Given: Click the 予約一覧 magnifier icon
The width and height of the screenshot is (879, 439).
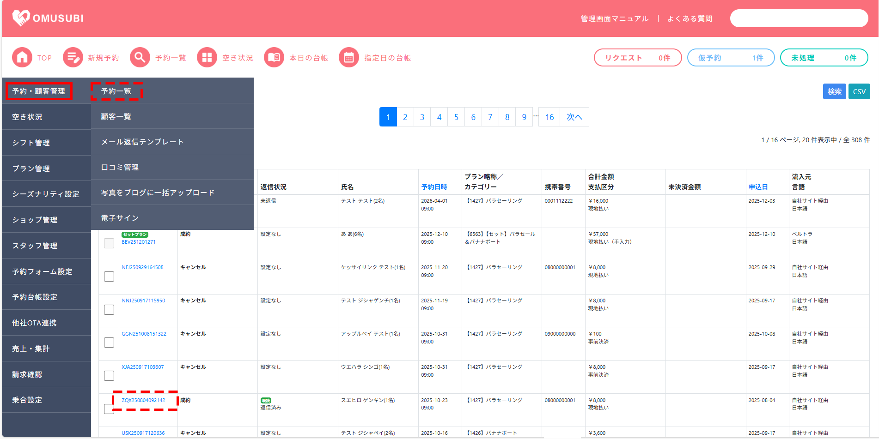Looking at the screenshot, I should 140,58.
